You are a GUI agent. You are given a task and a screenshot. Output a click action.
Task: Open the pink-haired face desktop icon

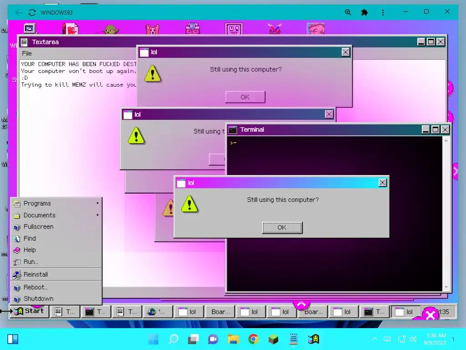[x=316, y=29]
